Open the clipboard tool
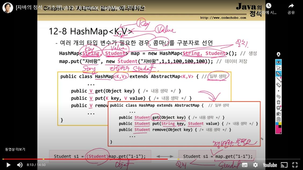The width and height of the screenshot is (303, 170). [x=279, y=119]
